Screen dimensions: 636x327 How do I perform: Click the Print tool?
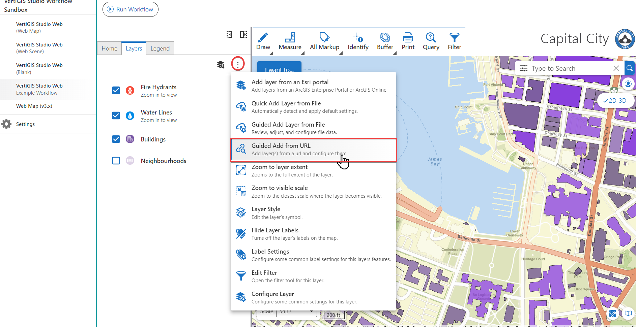point(408,41)
